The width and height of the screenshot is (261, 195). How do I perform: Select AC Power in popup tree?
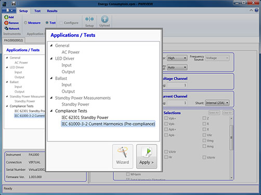(71, 52)
